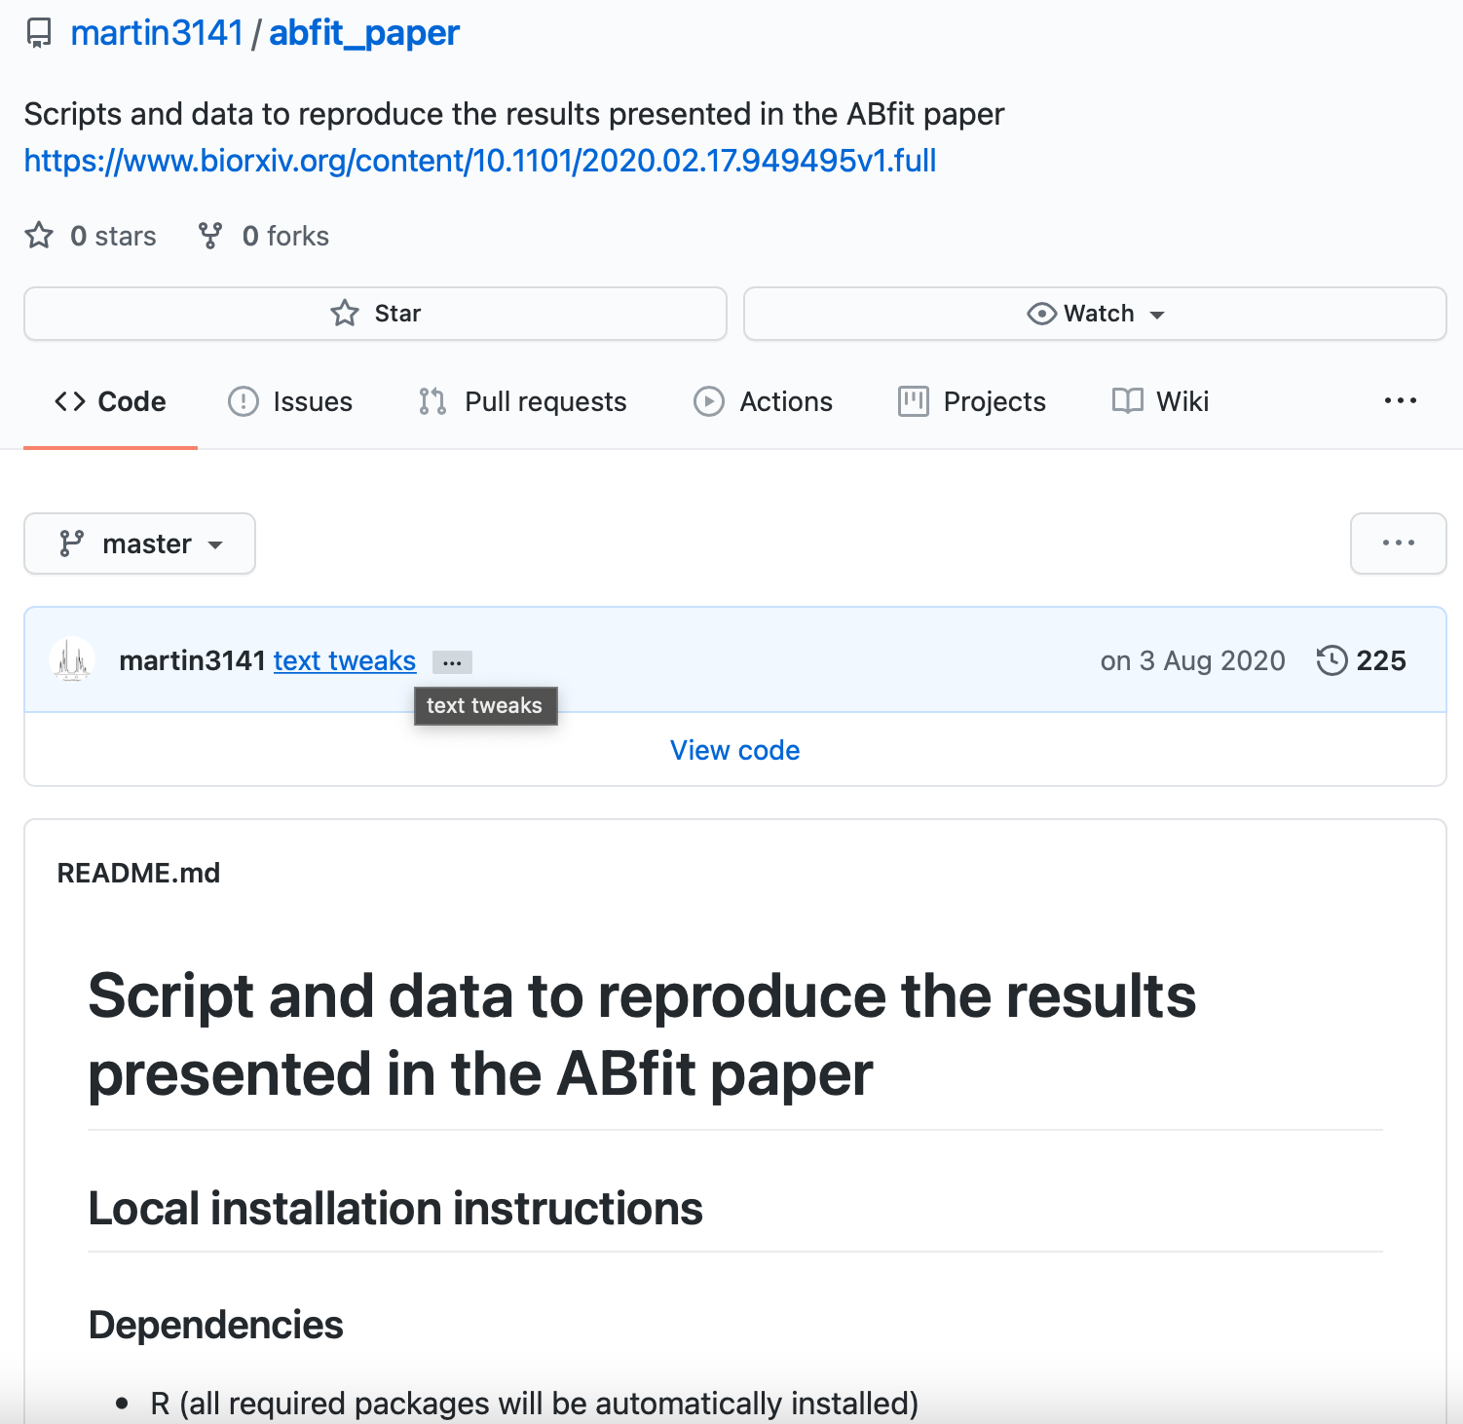
Task: Open the Watch dropdown menu
Action: click(x=1095, y=314)
